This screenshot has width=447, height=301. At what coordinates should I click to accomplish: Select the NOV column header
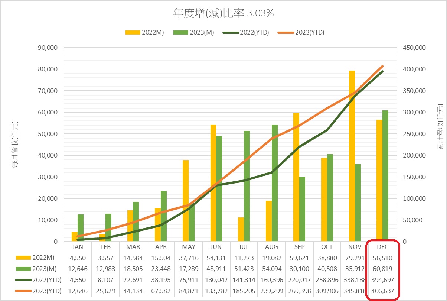pyautogui.click(x=355, y=247)
